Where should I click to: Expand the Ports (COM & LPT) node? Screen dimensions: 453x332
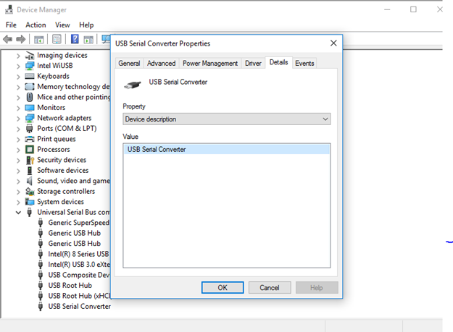pos(18,129)
